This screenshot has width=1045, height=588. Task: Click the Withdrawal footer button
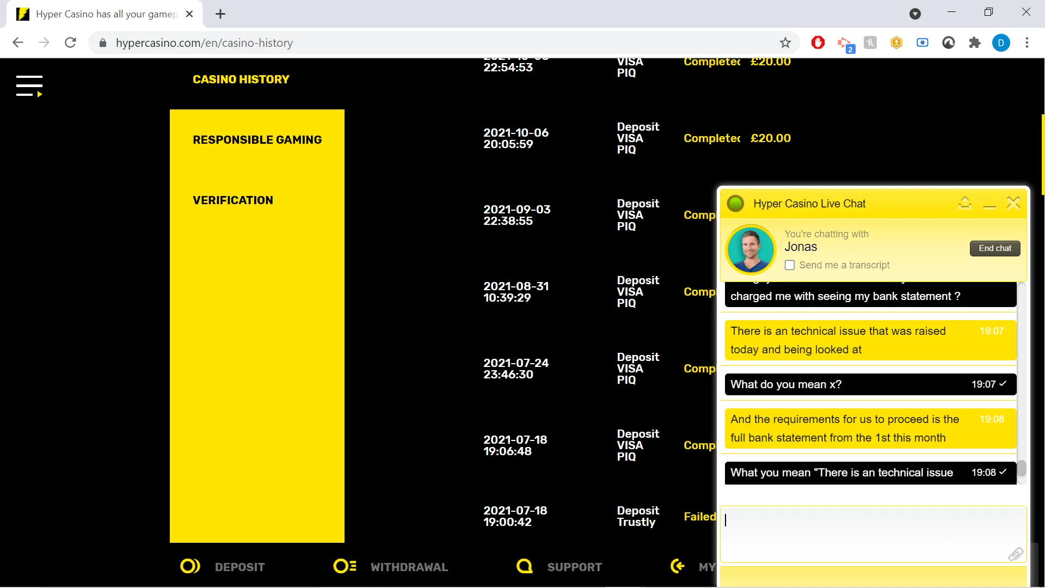[409, 567]
